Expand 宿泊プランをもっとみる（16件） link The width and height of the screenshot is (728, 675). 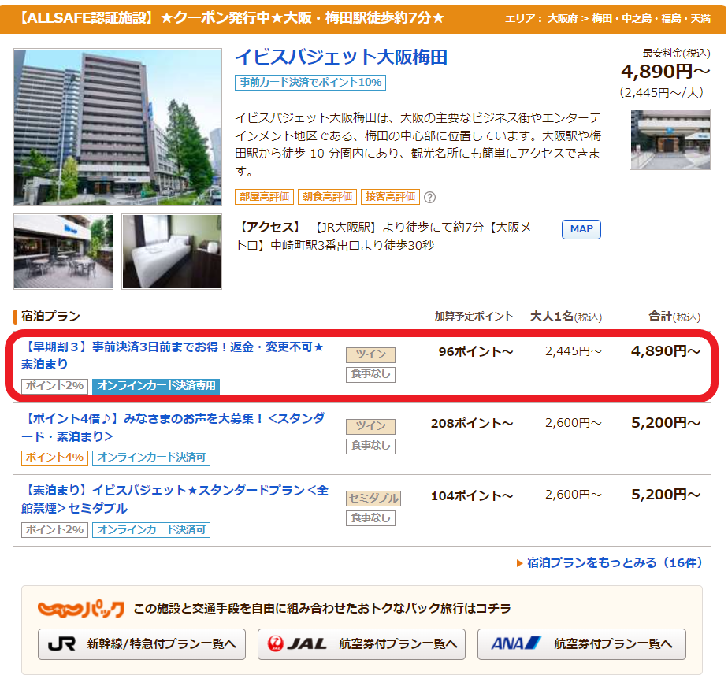click(x=615, y=563)
